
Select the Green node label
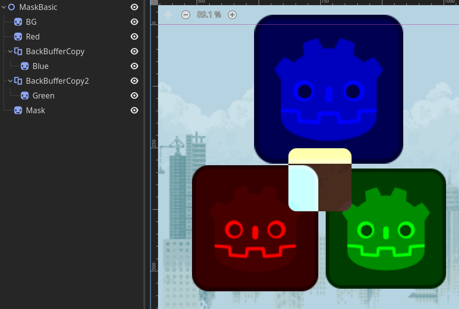click(x=44, y=96)
